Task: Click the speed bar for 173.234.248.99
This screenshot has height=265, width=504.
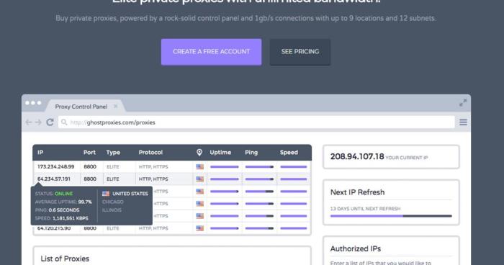Action: pyautogui.click(x=294, y=166)
